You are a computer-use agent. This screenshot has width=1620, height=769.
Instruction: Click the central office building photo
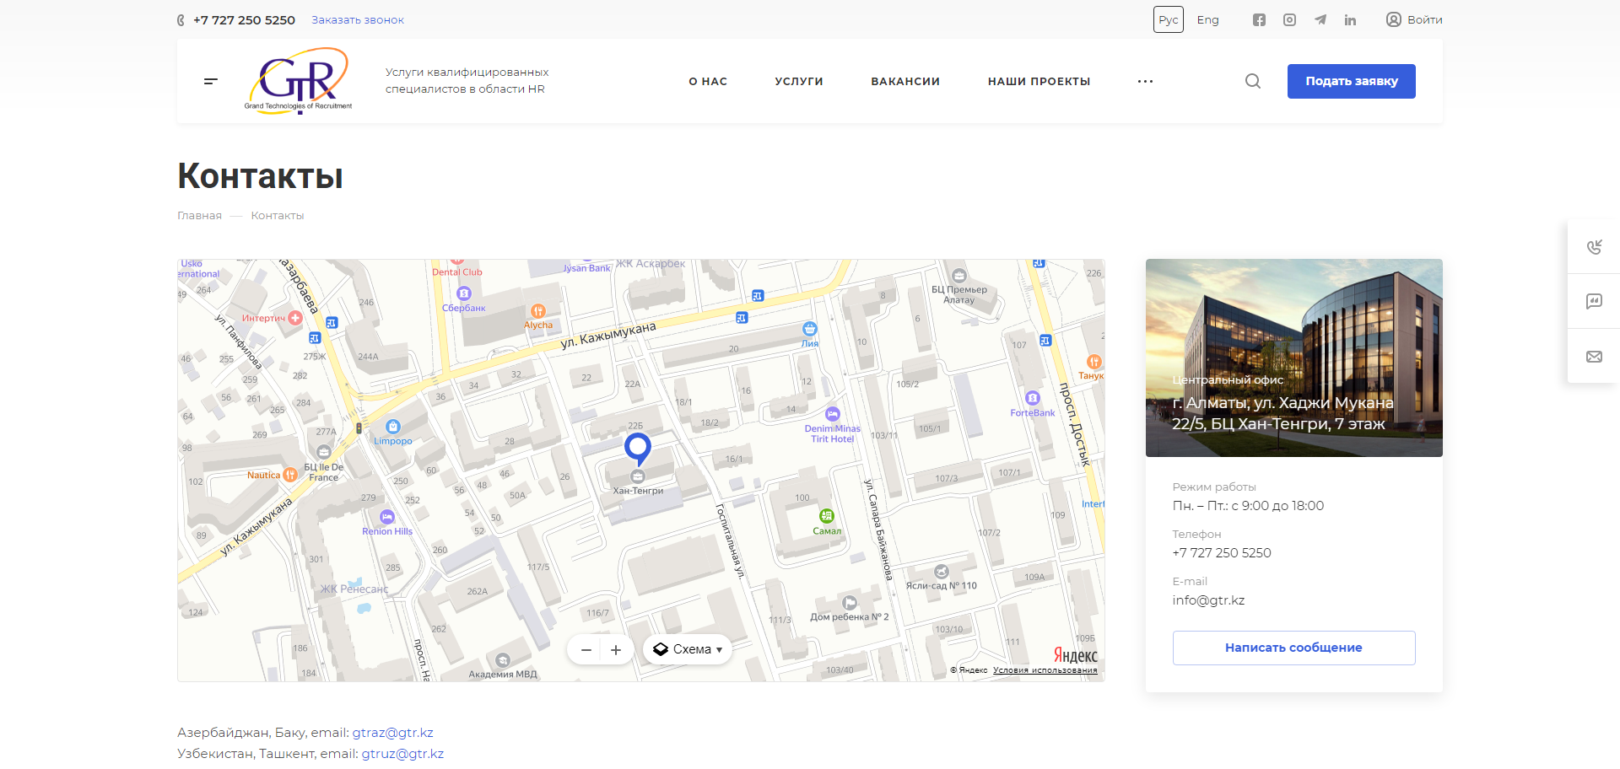click(x=1293, y=358)
